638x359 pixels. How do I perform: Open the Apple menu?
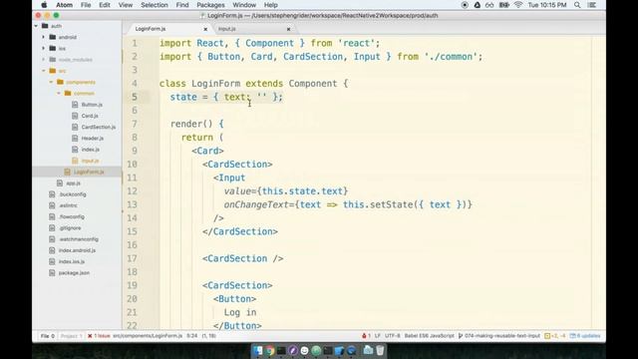tap(44, 5)
